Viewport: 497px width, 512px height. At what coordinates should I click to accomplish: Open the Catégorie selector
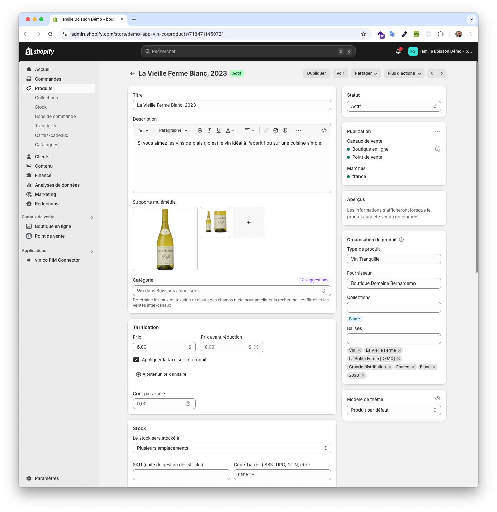point(232,291)
